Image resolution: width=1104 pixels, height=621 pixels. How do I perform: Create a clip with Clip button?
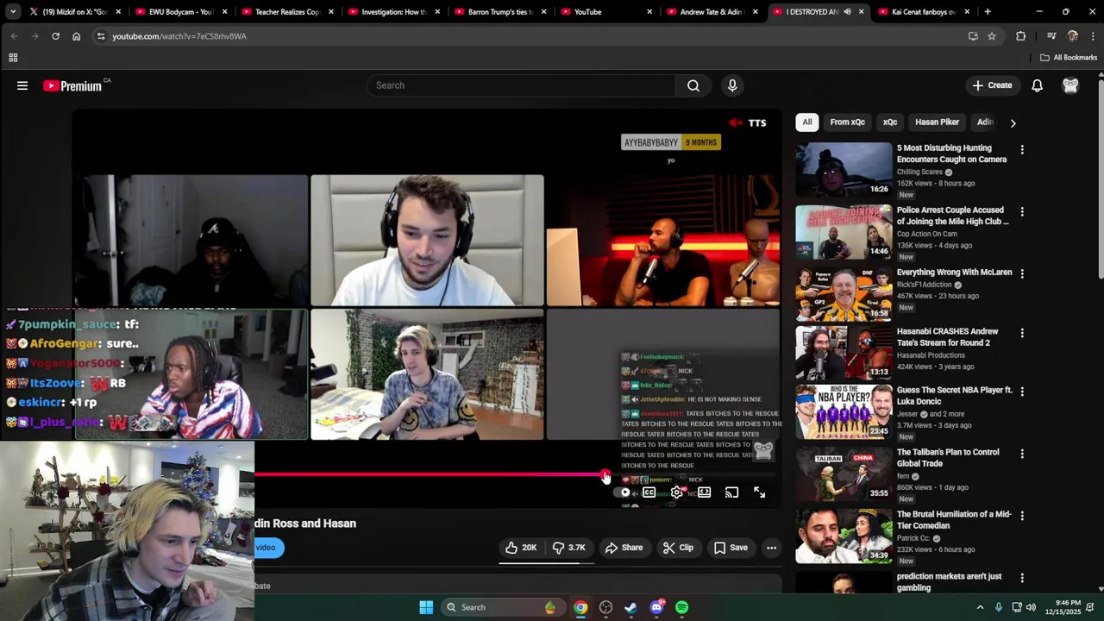pyautogui.click(x=678, y=548)
